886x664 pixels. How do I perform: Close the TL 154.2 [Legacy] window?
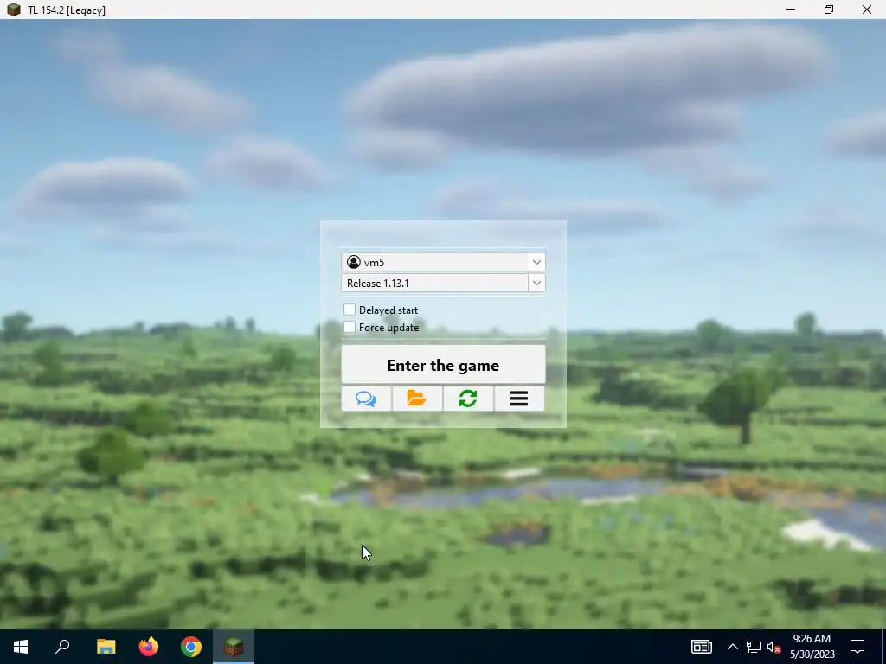click(x=866, y=10)
